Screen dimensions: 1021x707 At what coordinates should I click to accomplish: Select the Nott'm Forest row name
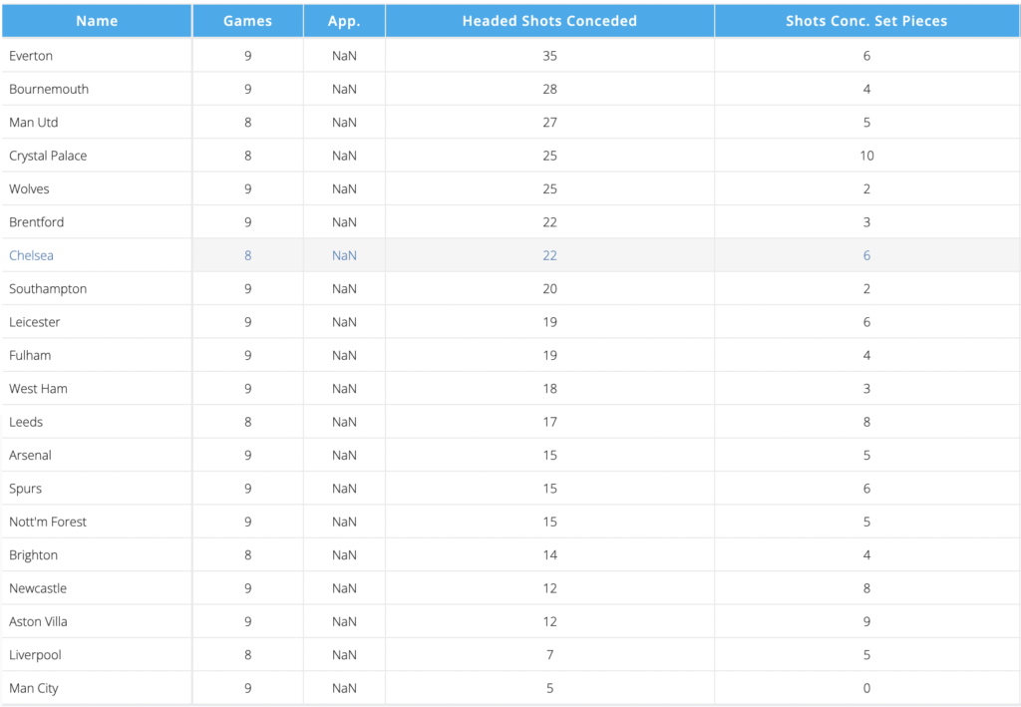pos(48,522)
